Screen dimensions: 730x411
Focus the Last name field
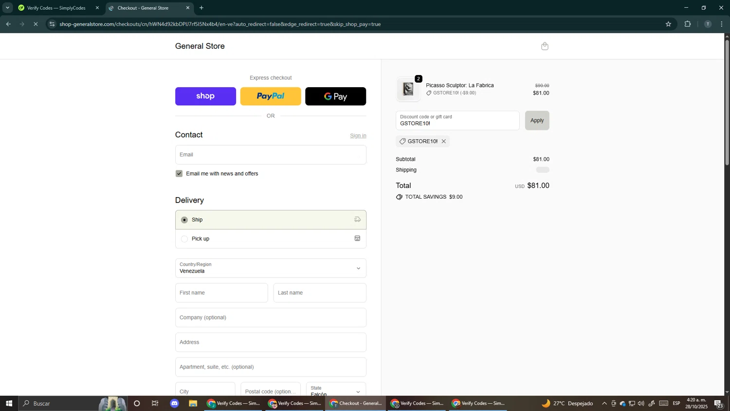click(320, 293)
